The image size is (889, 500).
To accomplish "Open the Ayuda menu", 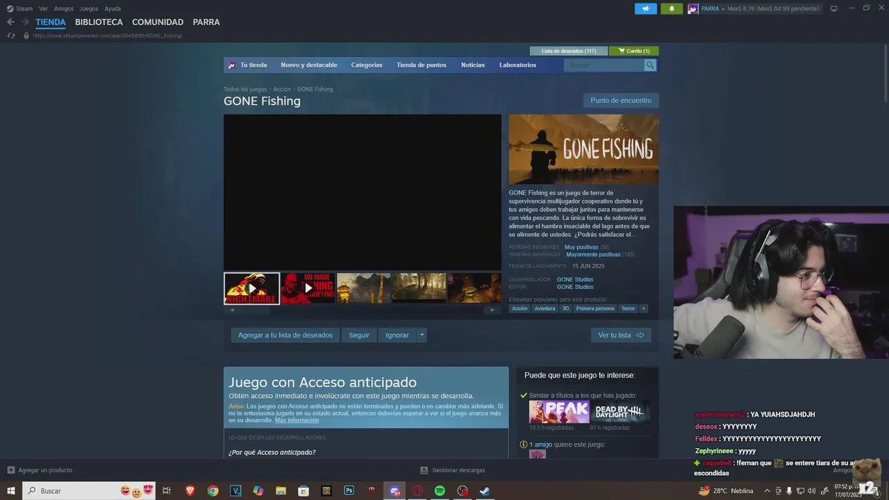I will pos(113,8).
